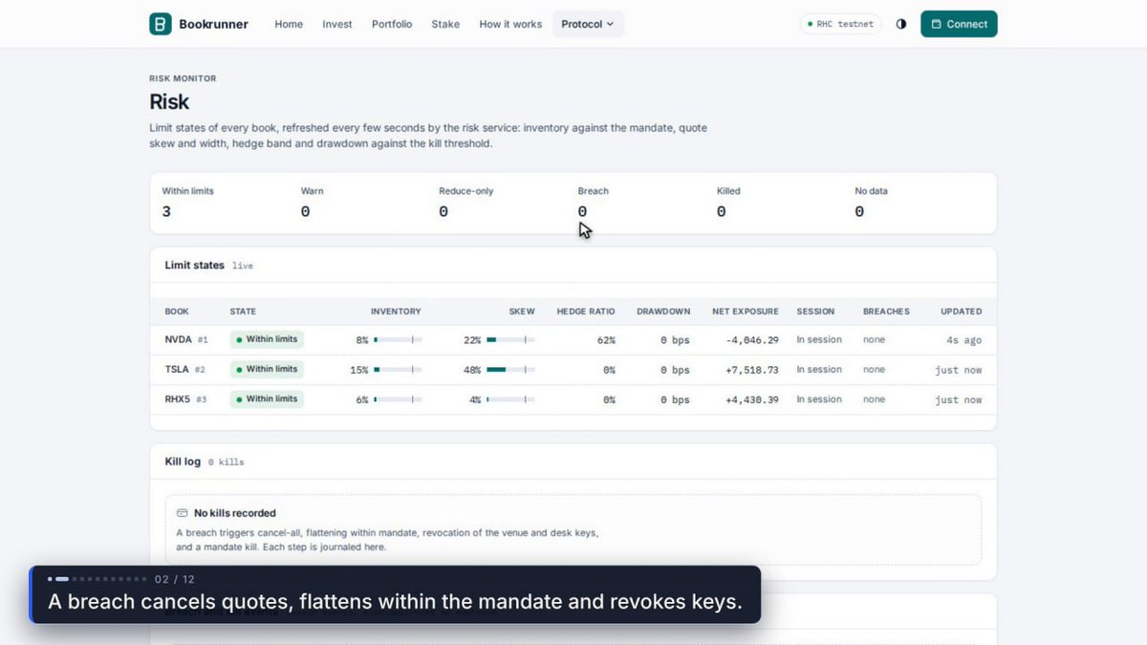Click RHX5 net exposure +4,430.39
Viewport: 1147px width, 645px height.
[x=751, y=399]
